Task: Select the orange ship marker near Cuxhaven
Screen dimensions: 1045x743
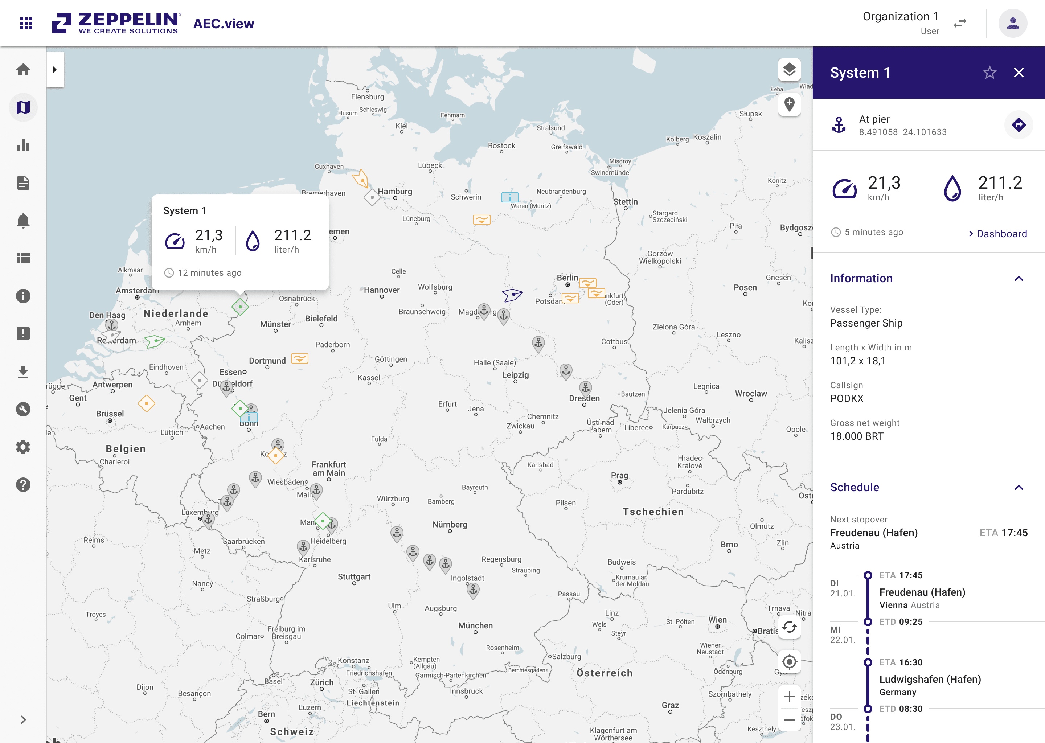Action: [361, 178]
